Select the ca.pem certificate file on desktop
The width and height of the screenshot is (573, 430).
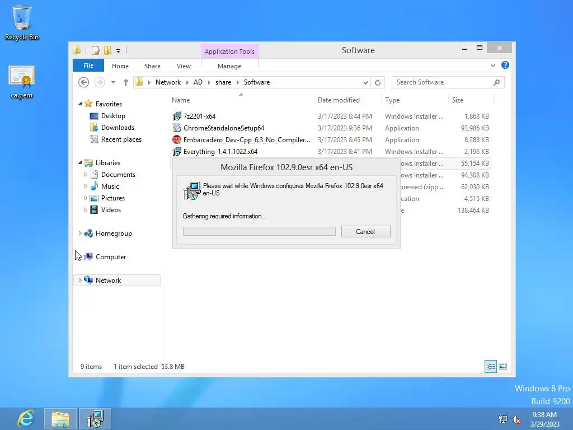click(x=22, y=82)
